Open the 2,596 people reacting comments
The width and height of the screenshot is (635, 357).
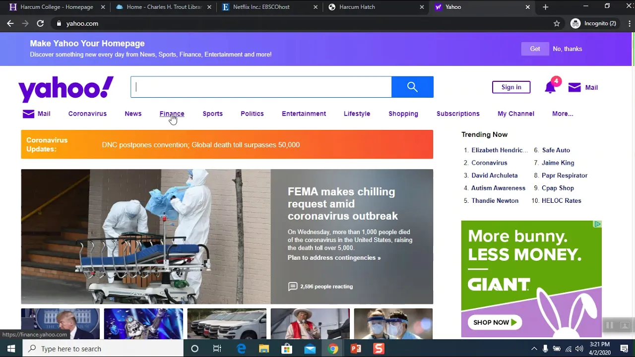(320, 287)
